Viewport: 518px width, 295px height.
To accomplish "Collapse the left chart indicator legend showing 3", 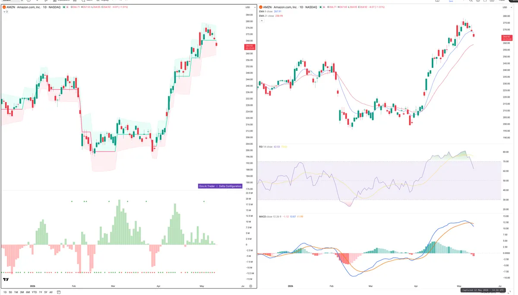I will [5, 12].
